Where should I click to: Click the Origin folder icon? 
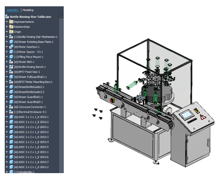11,32
